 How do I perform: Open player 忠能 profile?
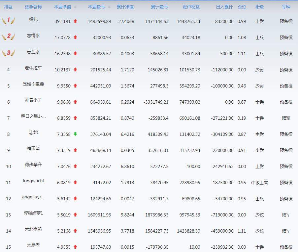coord(33,132)
